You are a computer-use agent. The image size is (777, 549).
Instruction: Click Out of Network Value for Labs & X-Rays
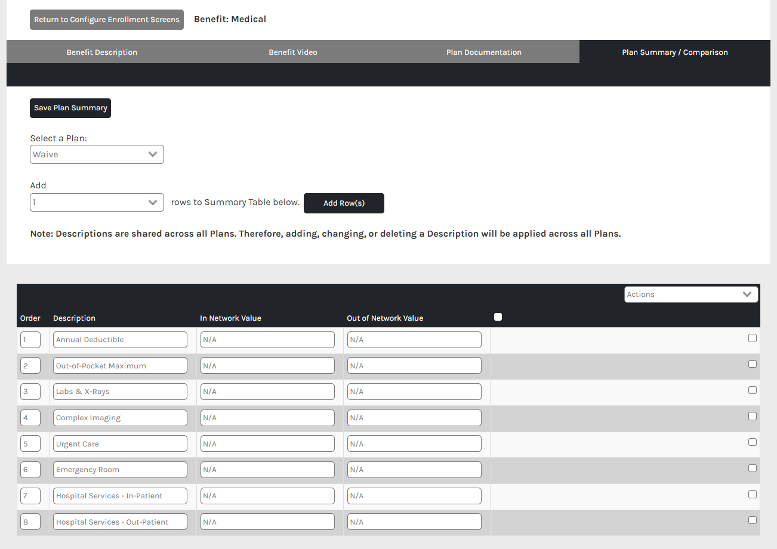[414, 392]
